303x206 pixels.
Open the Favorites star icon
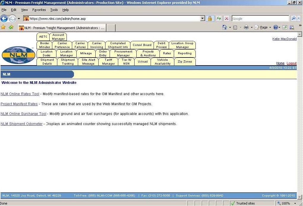tap(3, 27)
